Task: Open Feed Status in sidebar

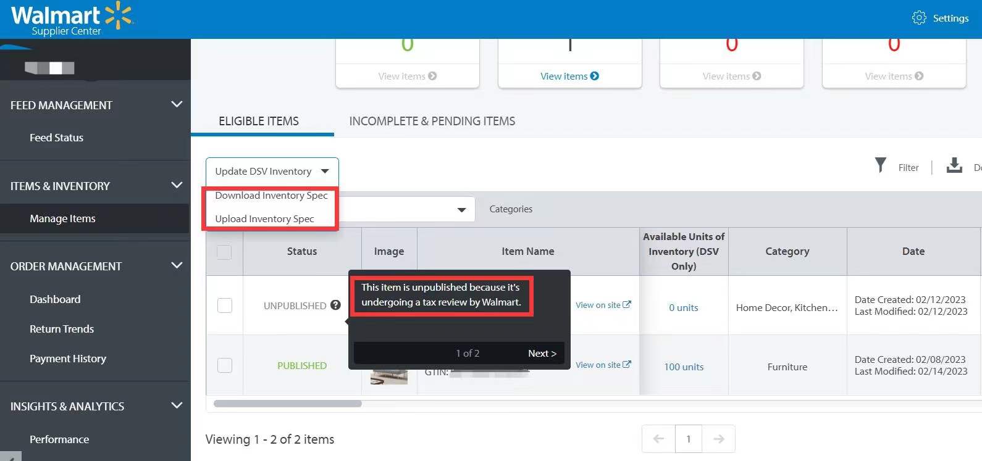Action: [x=56, y=138]
